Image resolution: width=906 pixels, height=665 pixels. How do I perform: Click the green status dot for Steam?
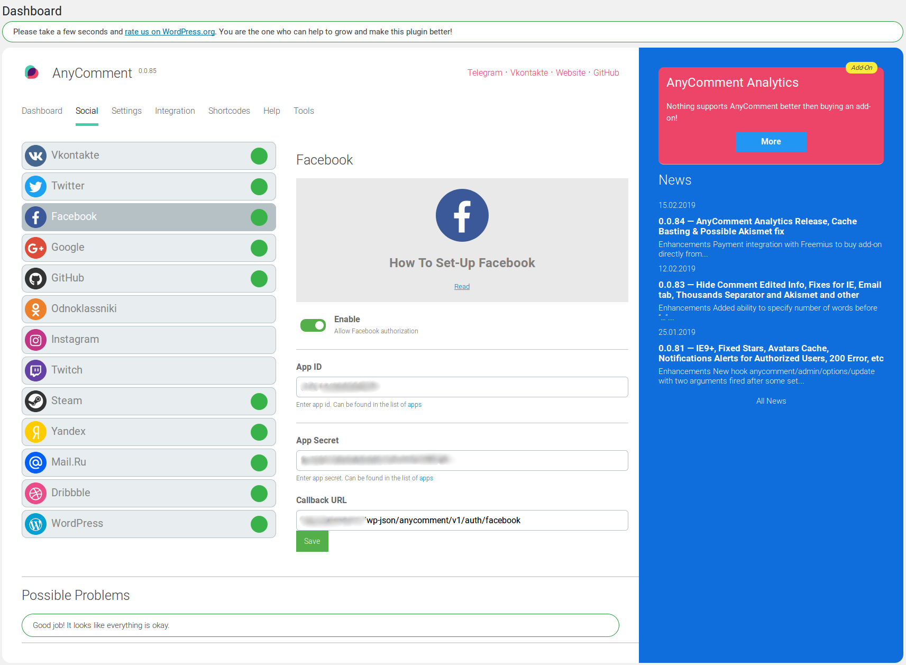(259, 402)
